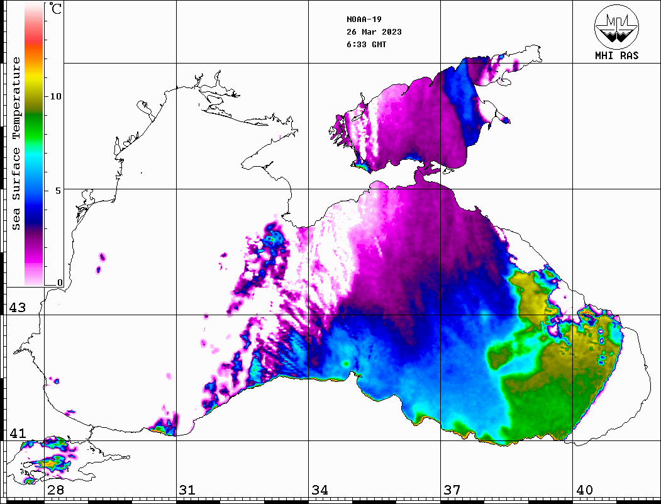Click the '6:33 GMT' time text

[367, 44]
